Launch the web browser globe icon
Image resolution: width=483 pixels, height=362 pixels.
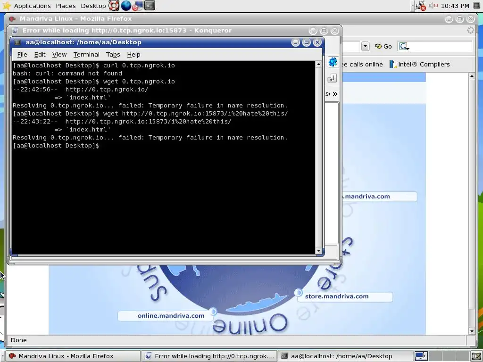[x=126, y=6]
